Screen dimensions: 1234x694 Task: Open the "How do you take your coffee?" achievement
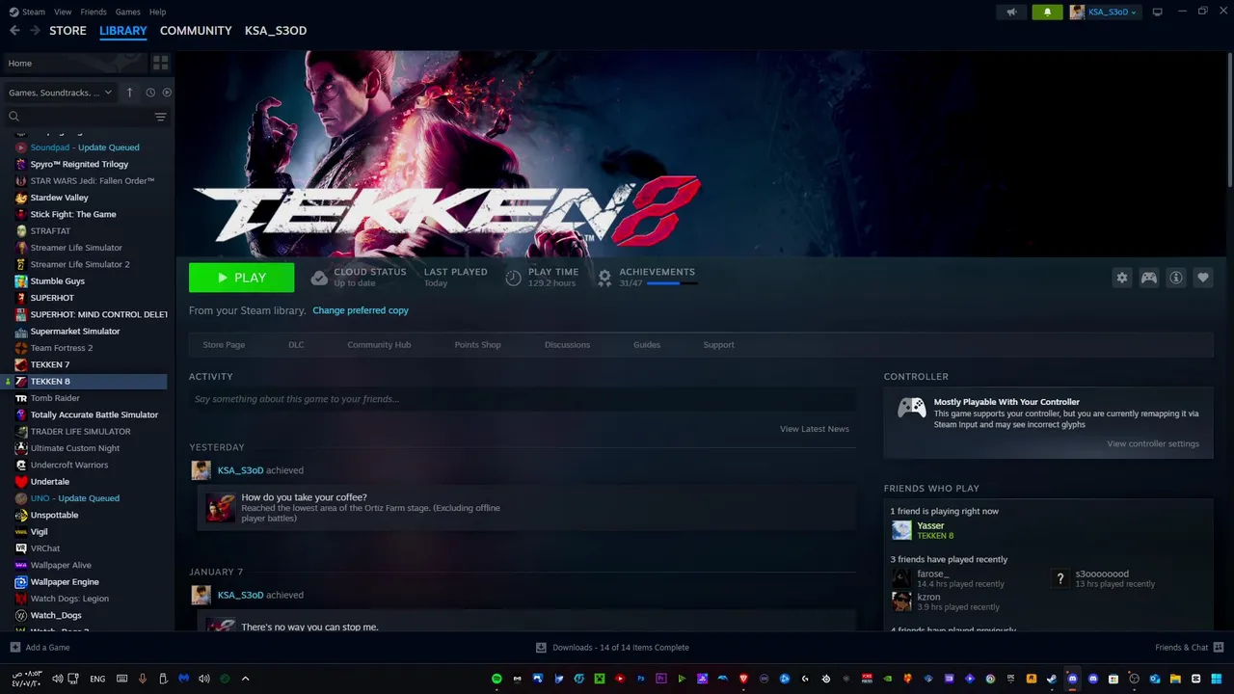pyautogui.click(x=526, y=507)
